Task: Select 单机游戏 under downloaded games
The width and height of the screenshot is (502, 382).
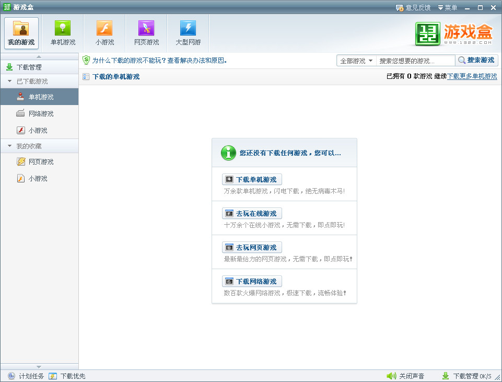Action: [x=39, y=97]
